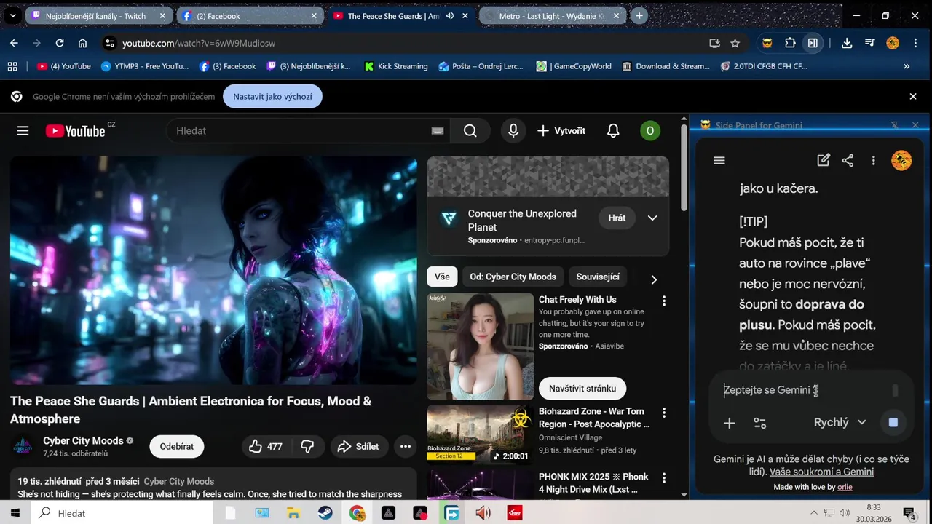Like the video with 477 likes
This screenshot has width=932, height=524.
click(265, 446)
